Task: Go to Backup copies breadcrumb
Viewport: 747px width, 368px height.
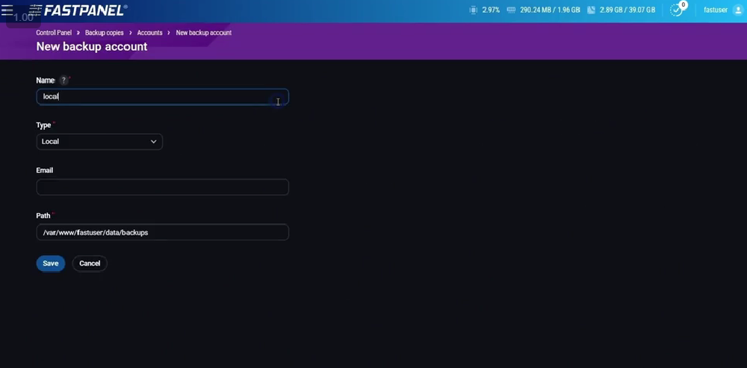Action: [x=105, y=33]
